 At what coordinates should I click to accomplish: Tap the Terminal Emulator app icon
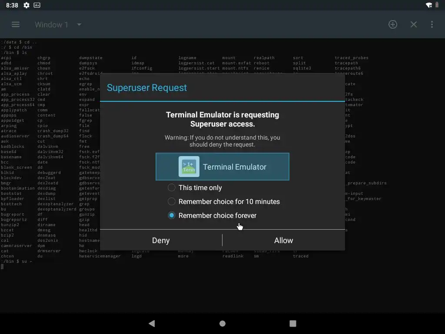tap(189, 167)
